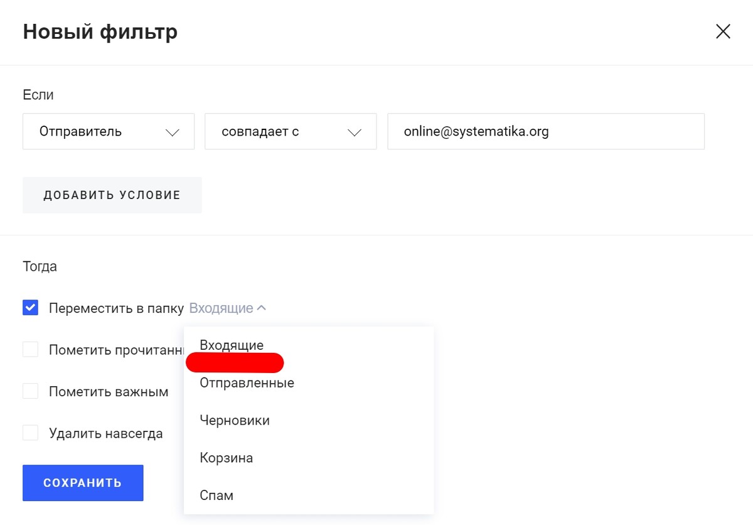Check the Пометить важным option

pyautogui.click(x=31, y=391)
